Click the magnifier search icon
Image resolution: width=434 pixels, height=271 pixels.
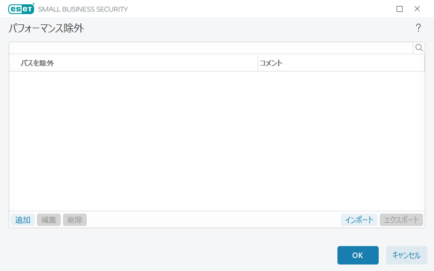click(x=419, y=48)
